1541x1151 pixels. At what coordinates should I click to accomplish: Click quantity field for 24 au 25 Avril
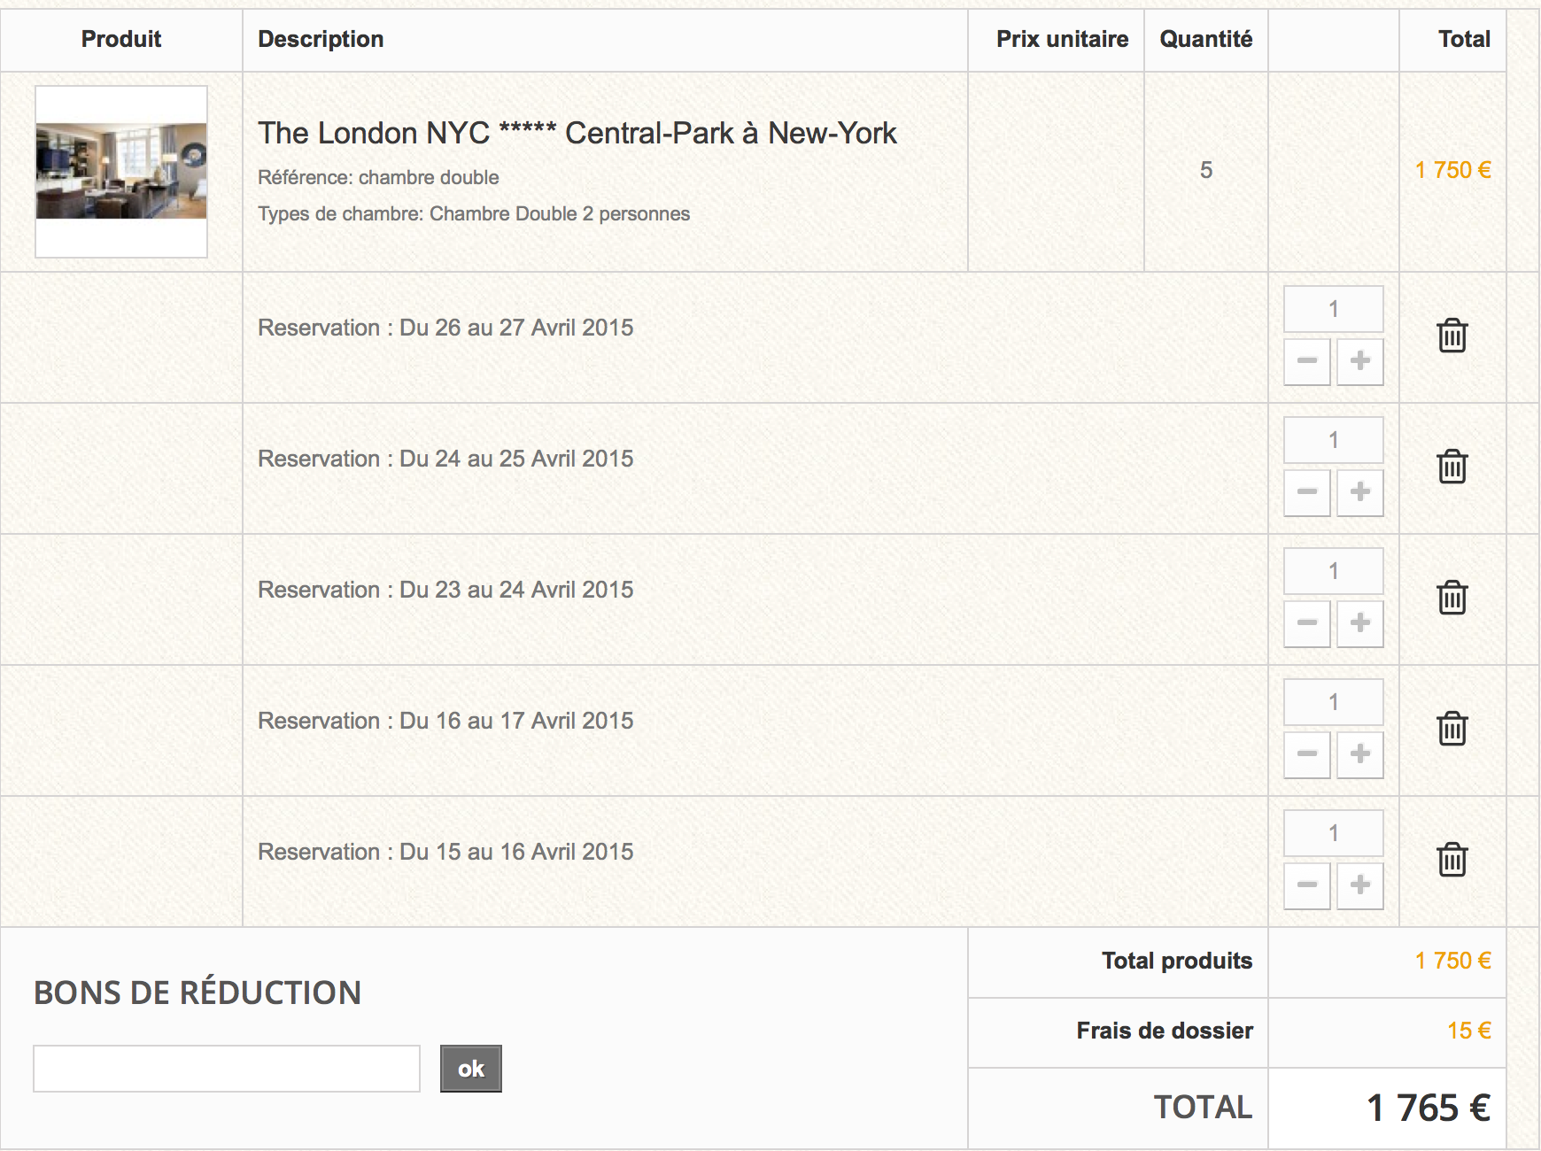point(1334,440)
